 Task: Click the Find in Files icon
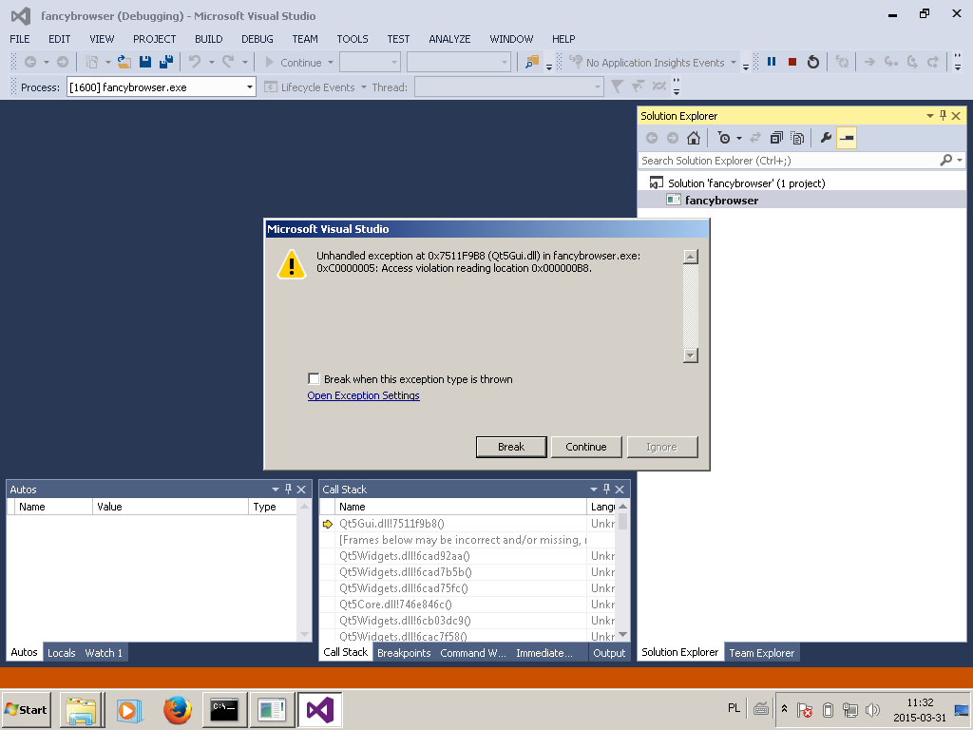pos(532,62)
